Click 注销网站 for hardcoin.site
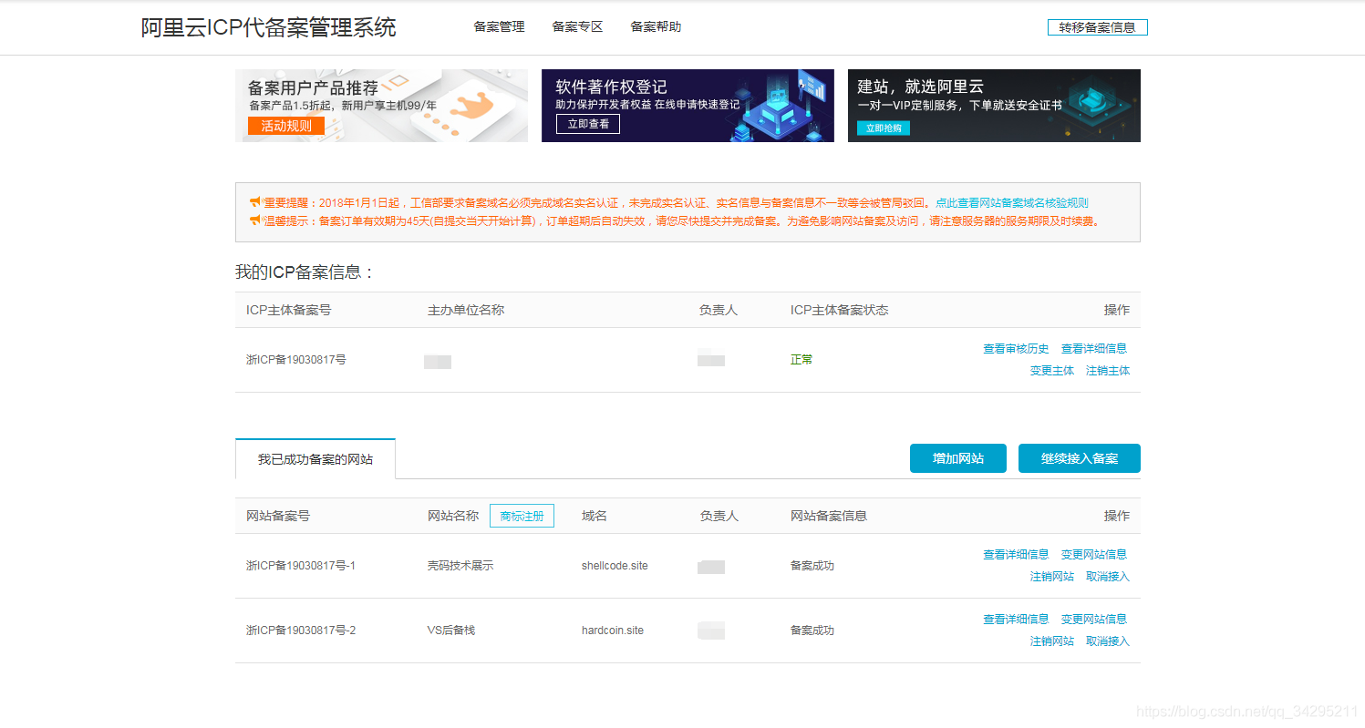This screenshot has height=728, width=1365. pyautogui.click(x=1052, y=641)
